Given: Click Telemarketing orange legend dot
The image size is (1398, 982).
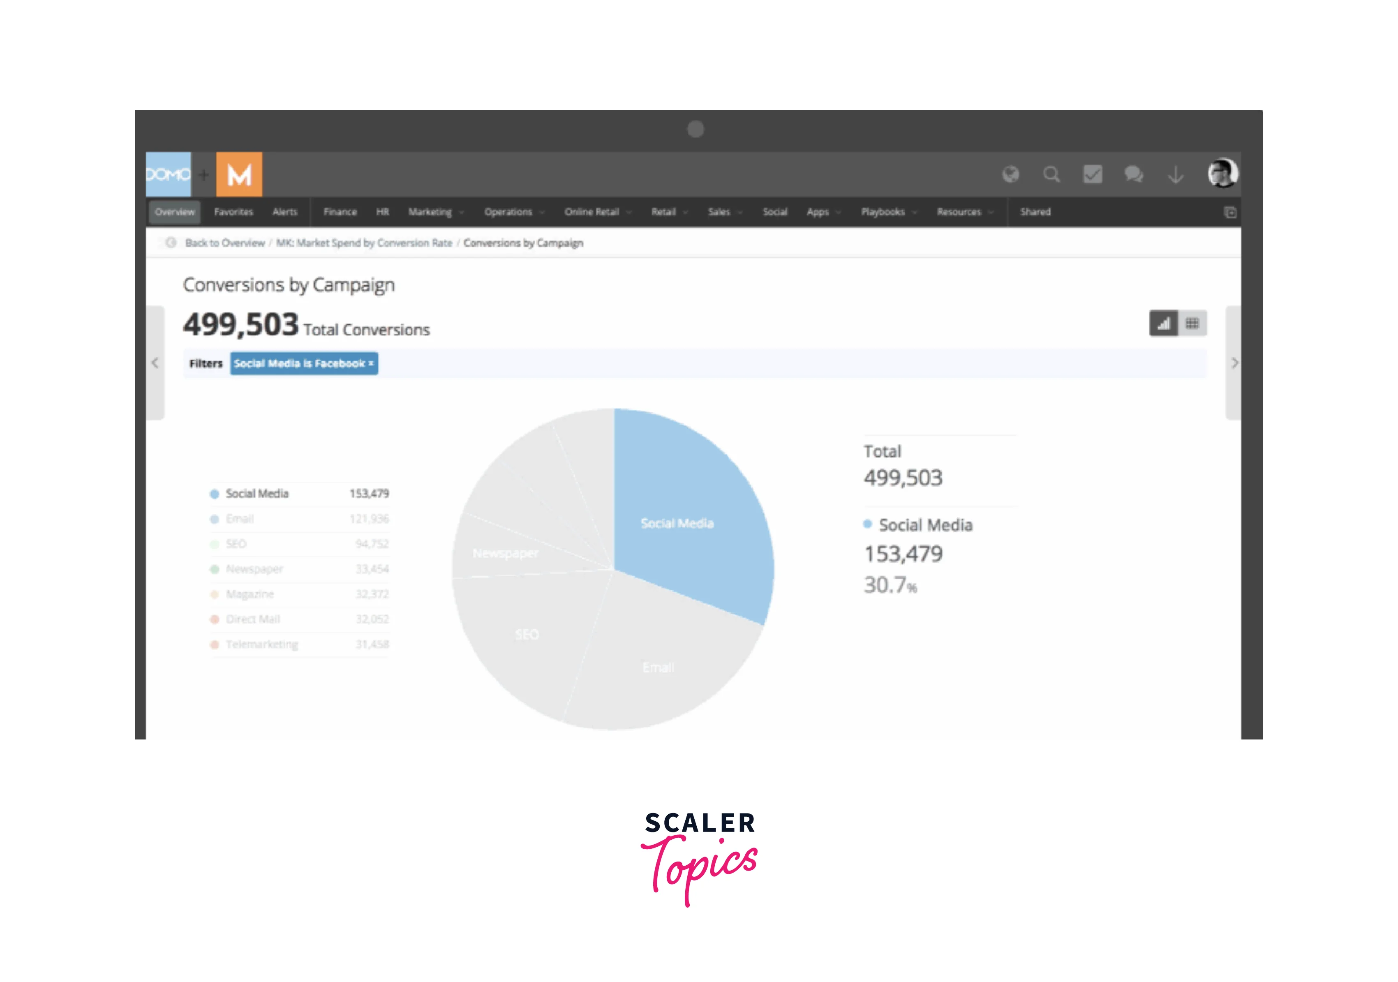Looking at the screenshot, I should click(x=214, y=645).
